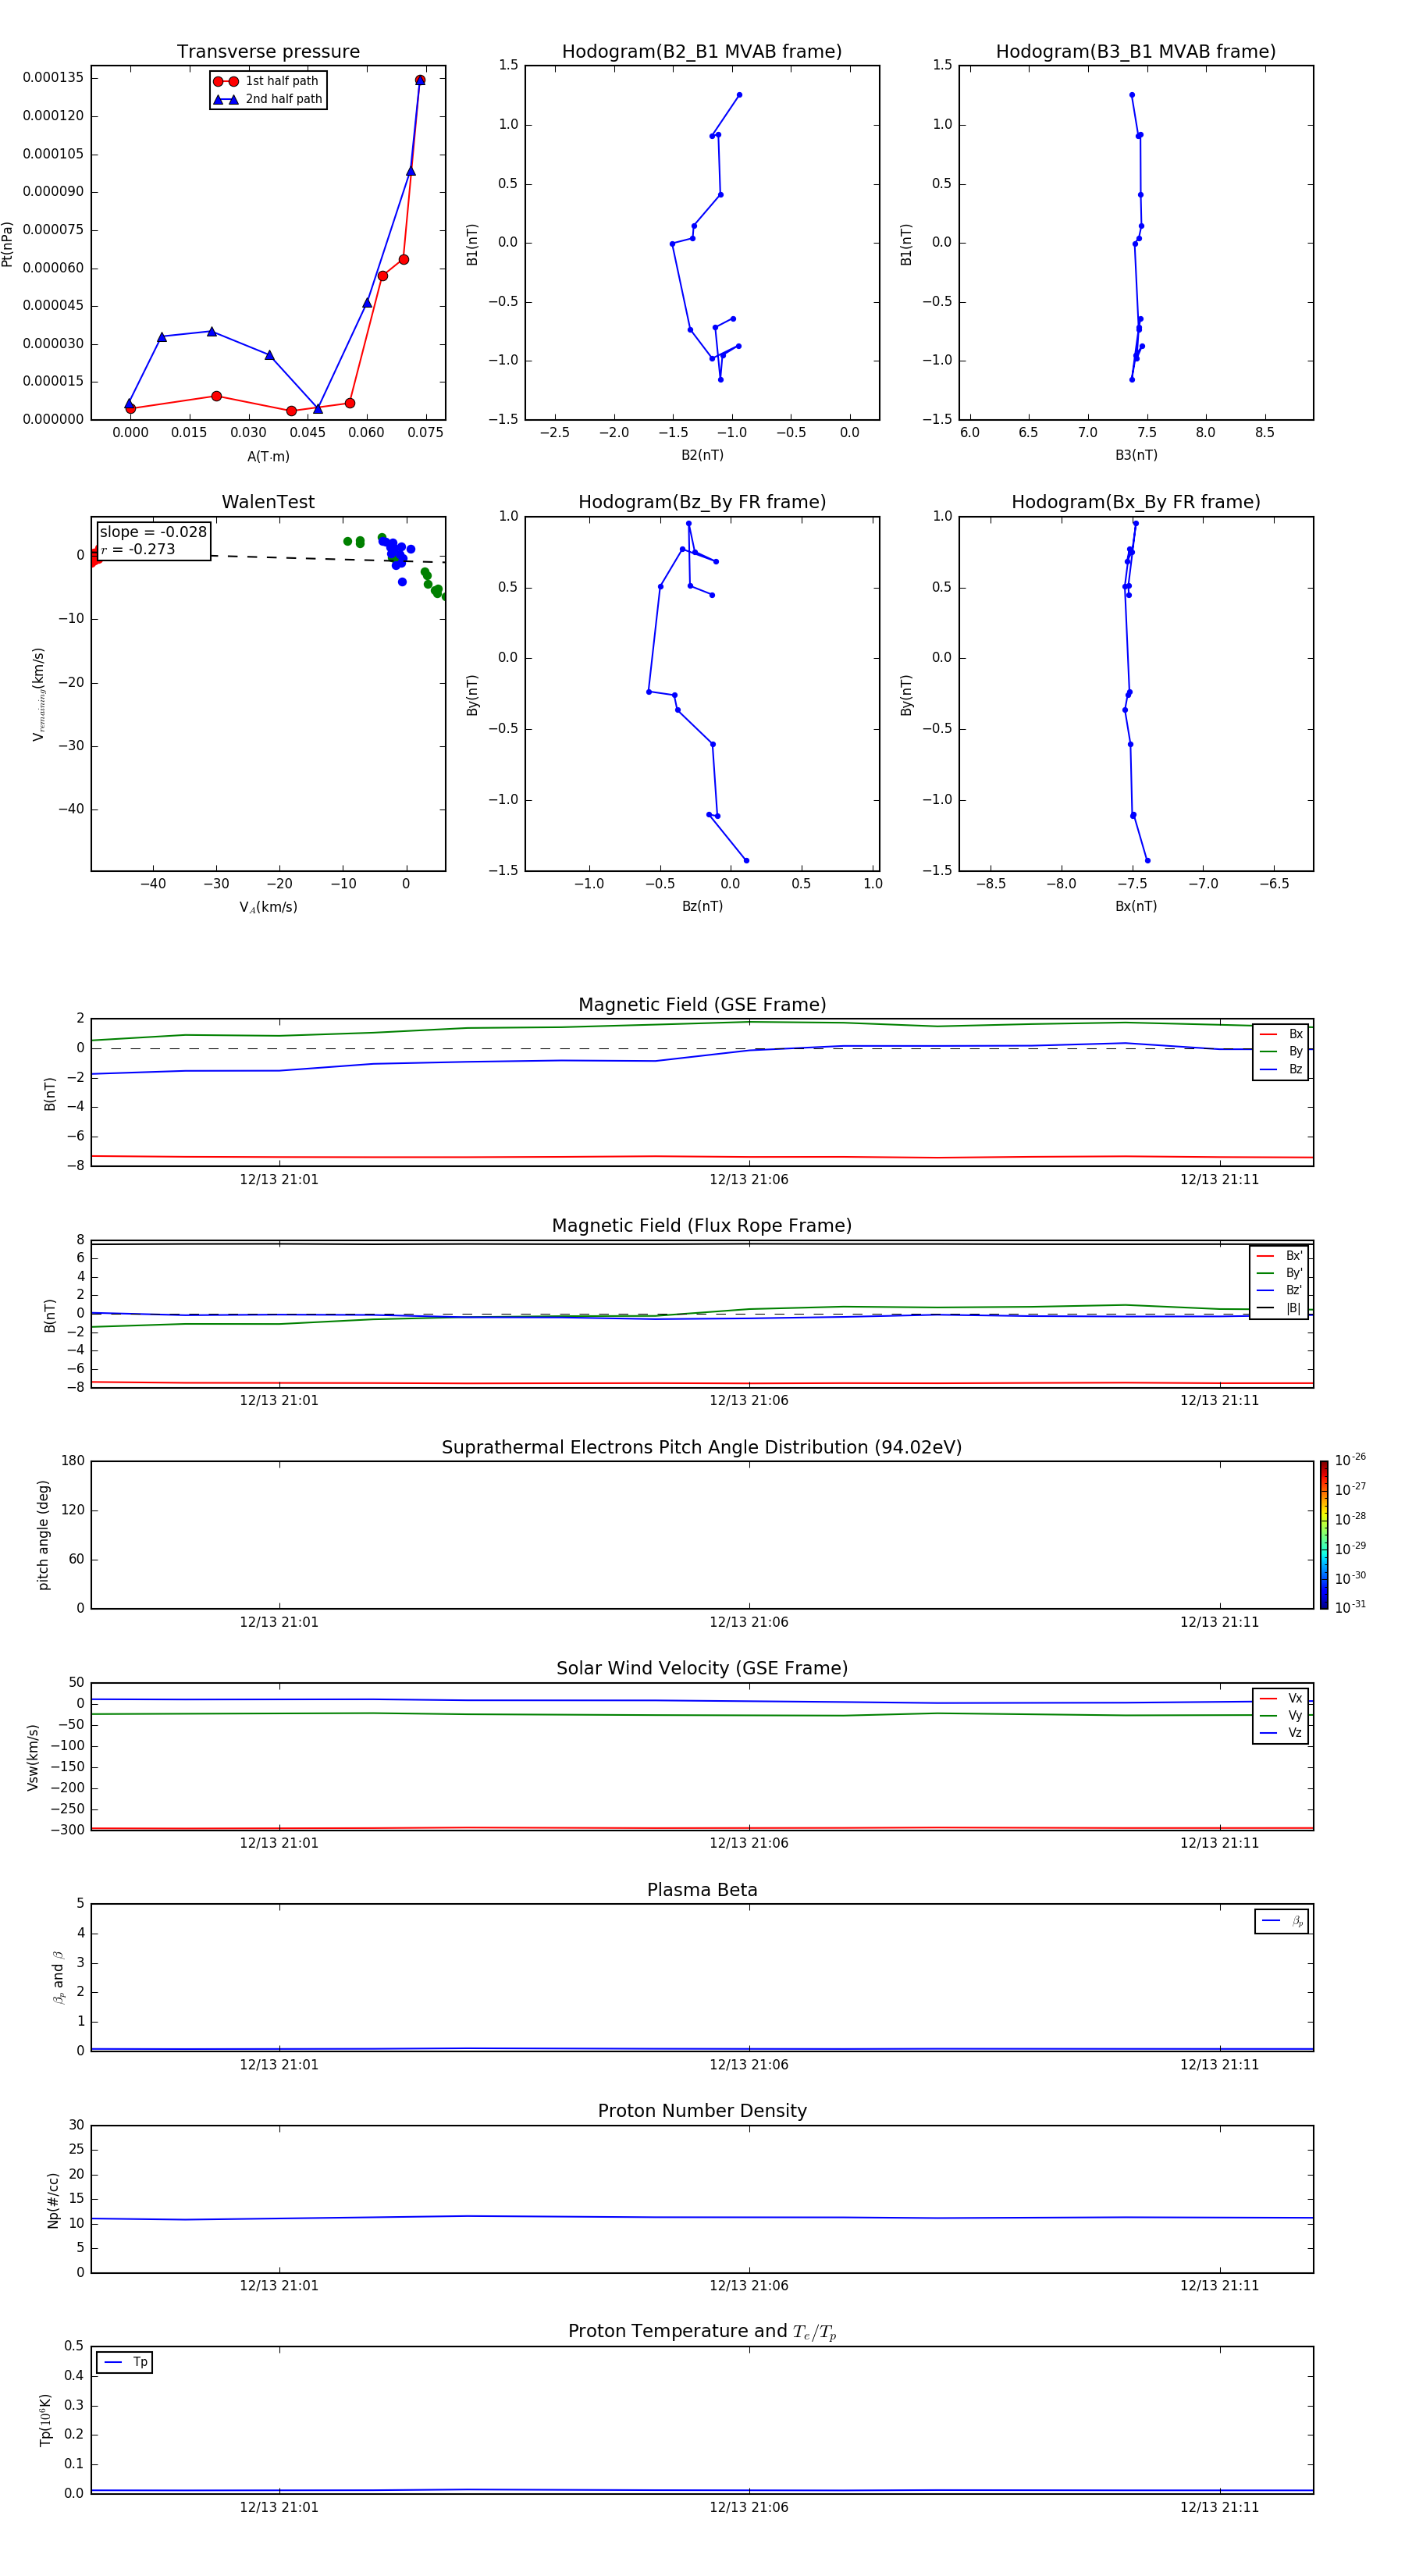Viewport: 1405px width, 2576px height.
Task: Click the 'Vx' legend entry in velocity plot
Action: click(1281, 1698)
